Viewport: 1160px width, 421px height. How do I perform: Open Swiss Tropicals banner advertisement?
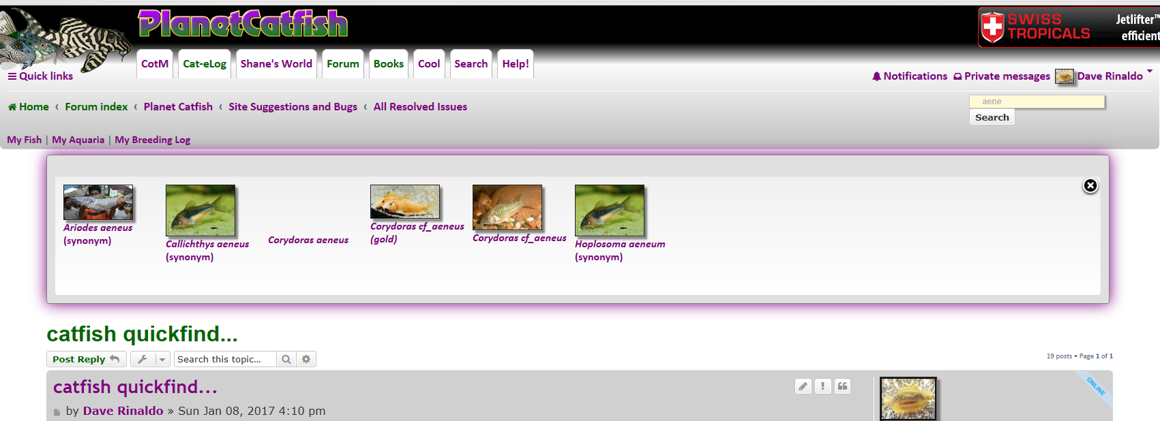1069,27
